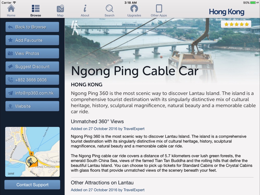Screen dimensions: 260x195
Task: Open the Tung Chung map thumbnail
Action: (x=32, y=152)
